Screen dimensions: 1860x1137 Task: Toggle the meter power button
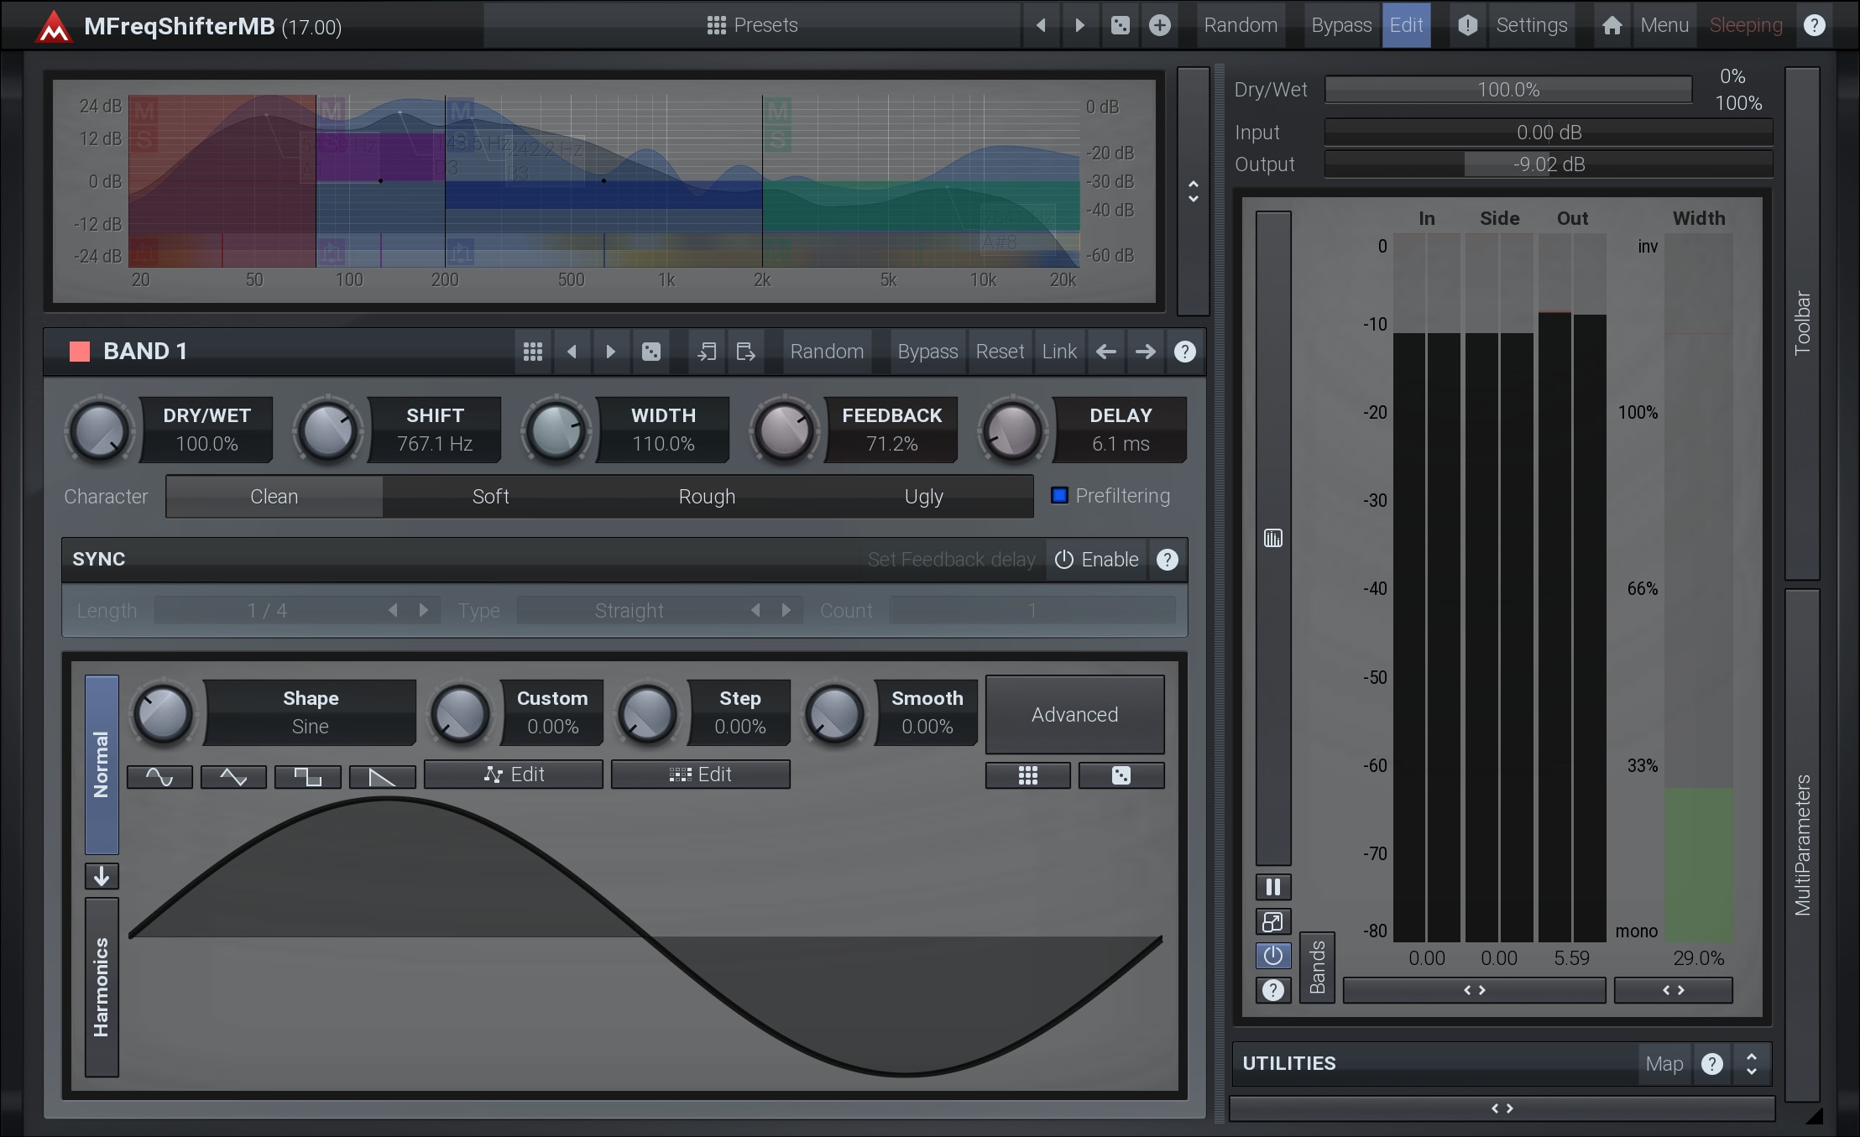1272,955
